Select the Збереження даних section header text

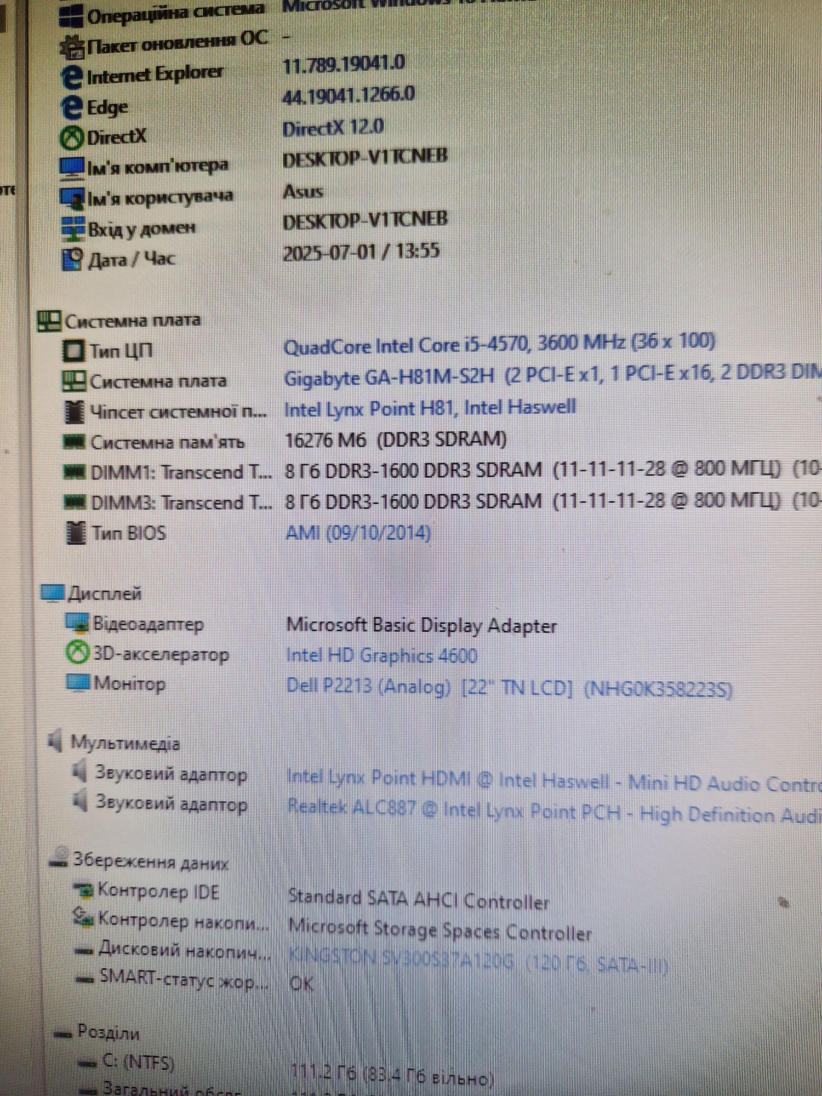[151, 861]
